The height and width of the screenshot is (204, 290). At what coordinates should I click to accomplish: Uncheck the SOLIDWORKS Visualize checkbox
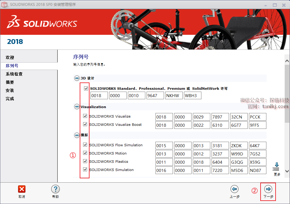(x=85, y=116)
